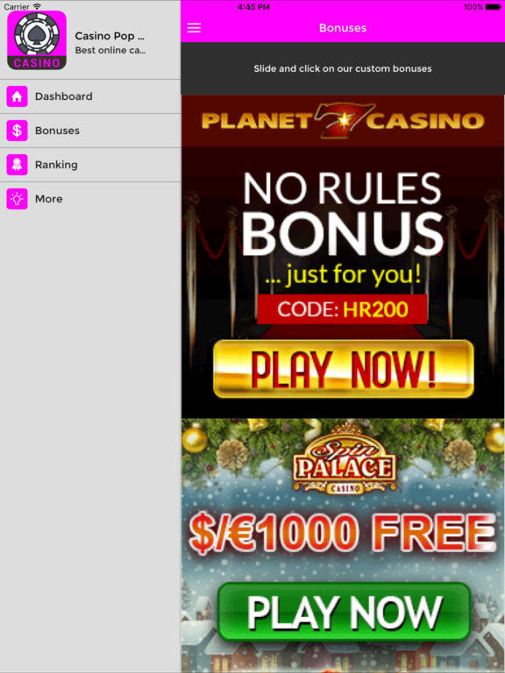Image resolution: width=505 pixels, height=673 pixels.
Task: Tap the CODE: HR200 red banner
Action: click(x=342, y=309)
